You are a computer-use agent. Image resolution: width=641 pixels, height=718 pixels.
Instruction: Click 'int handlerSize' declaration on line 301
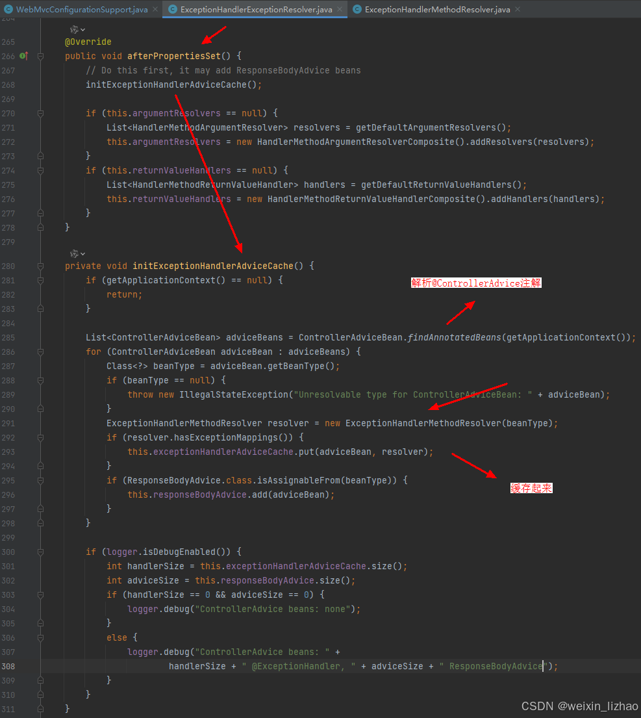(x=145, y=566)
